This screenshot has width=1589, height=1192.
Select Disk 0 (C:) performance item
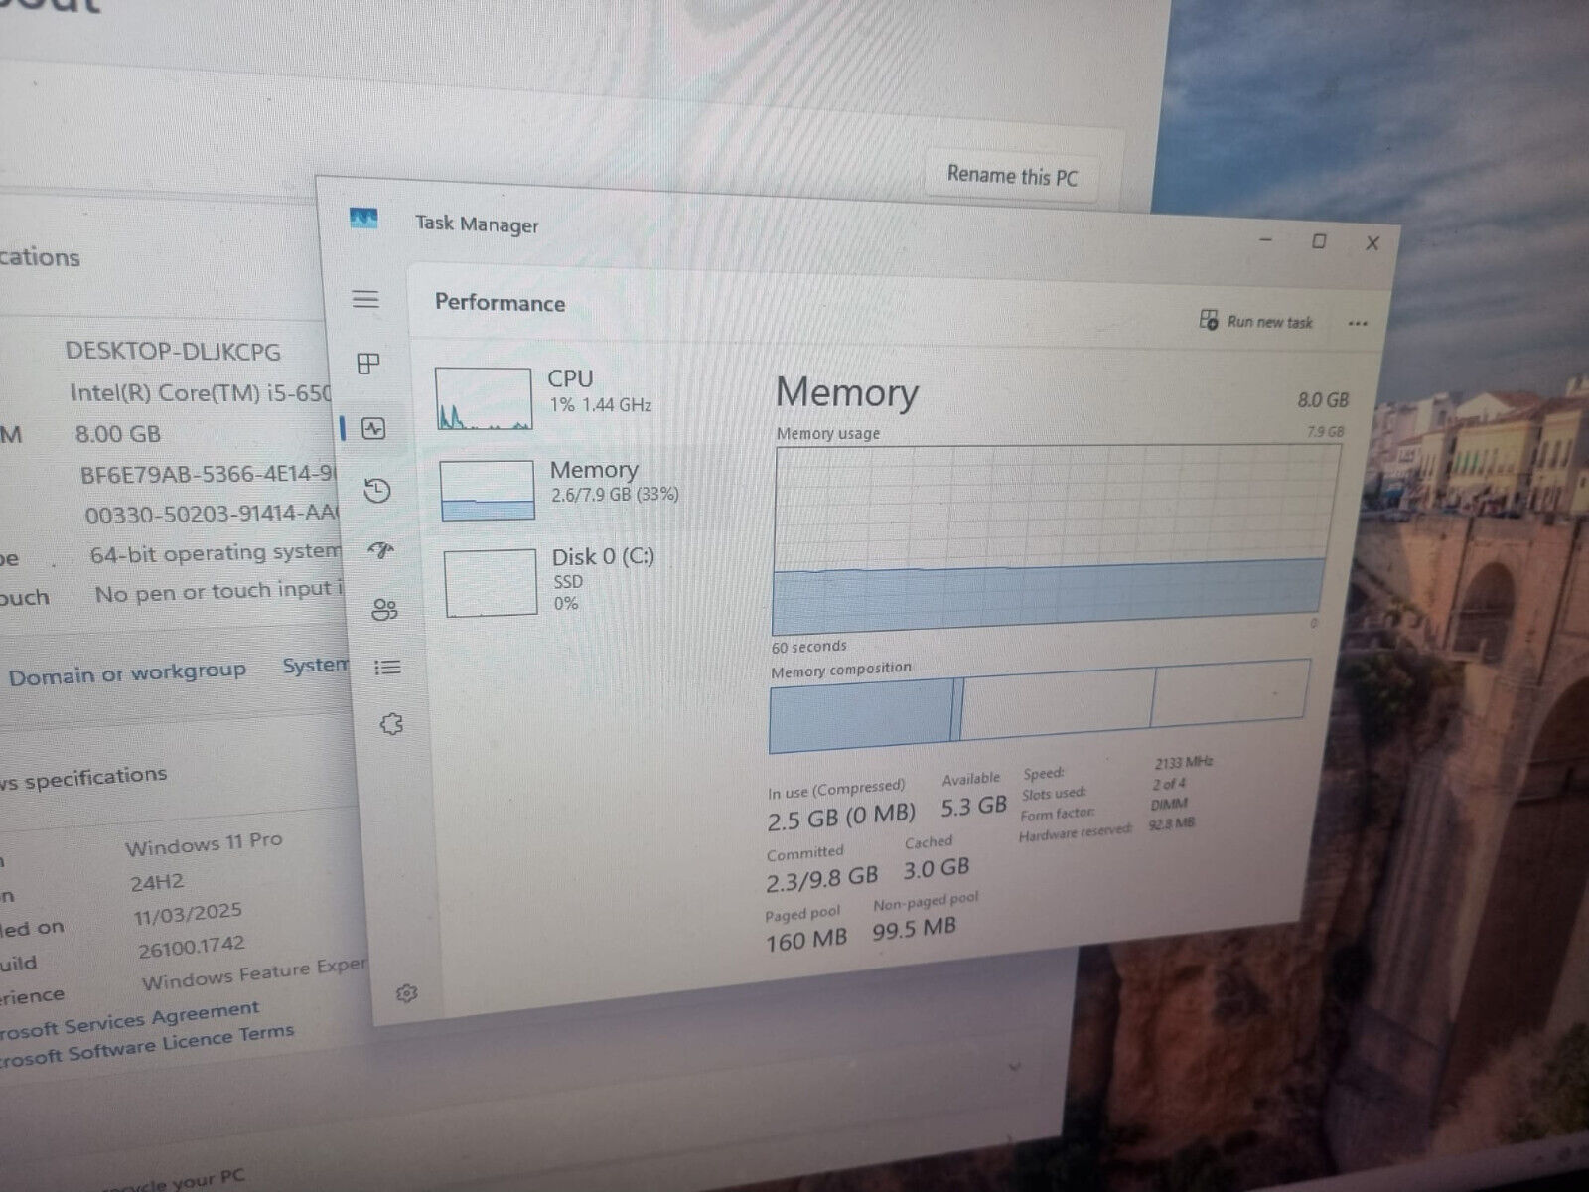[549, 582]
